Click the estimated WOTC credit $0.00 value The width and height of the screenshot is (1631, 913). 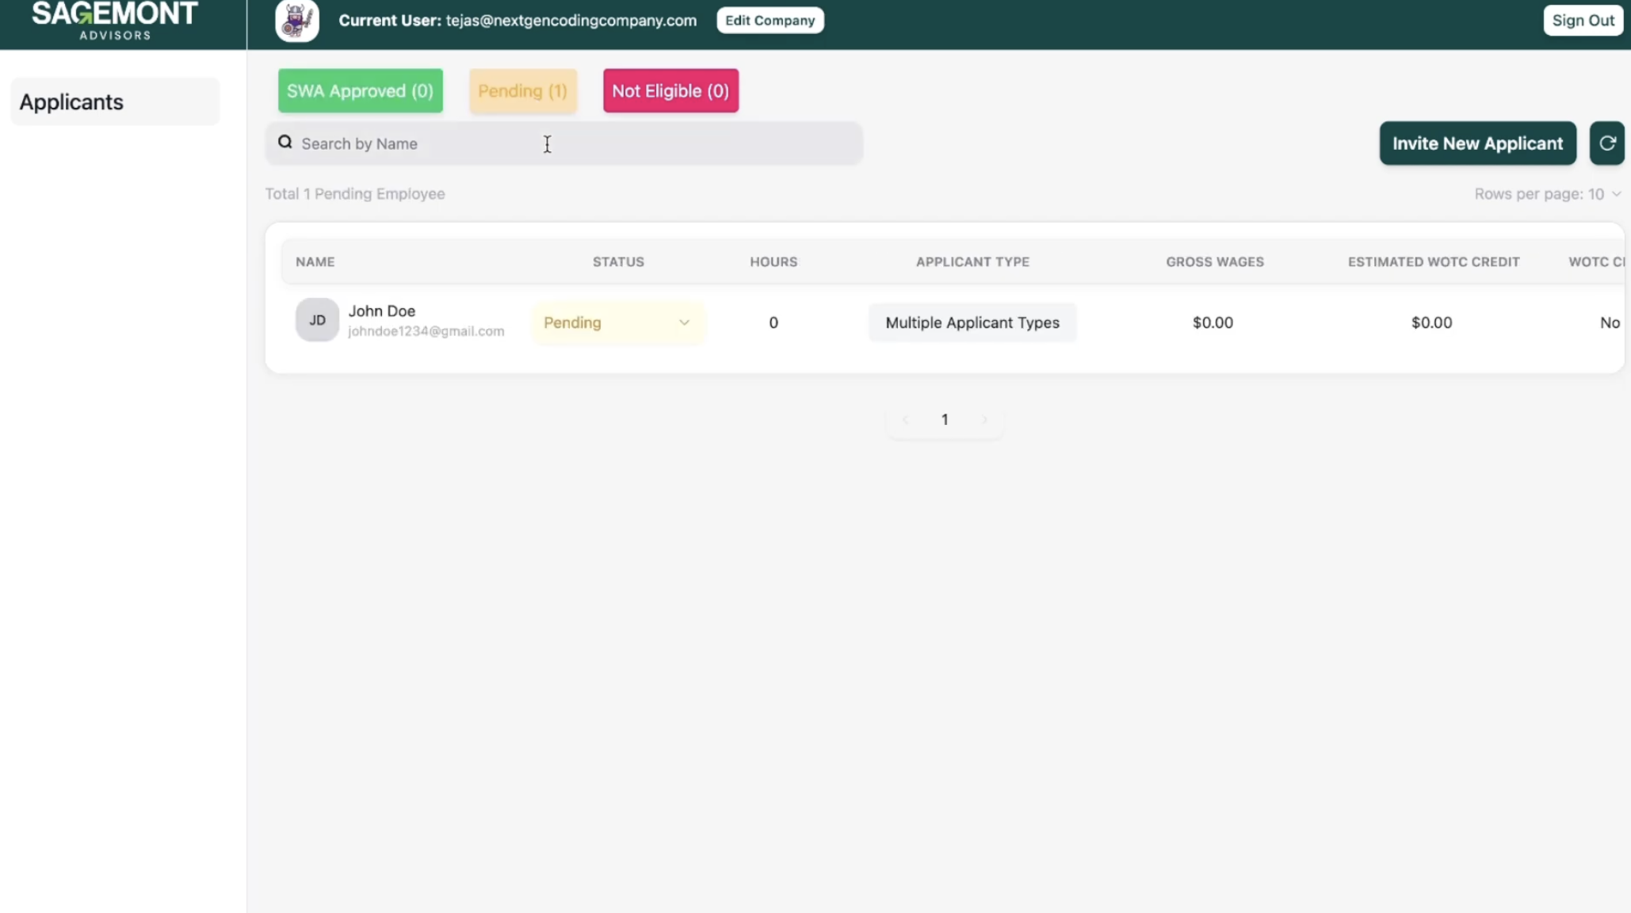[1431, 323]
